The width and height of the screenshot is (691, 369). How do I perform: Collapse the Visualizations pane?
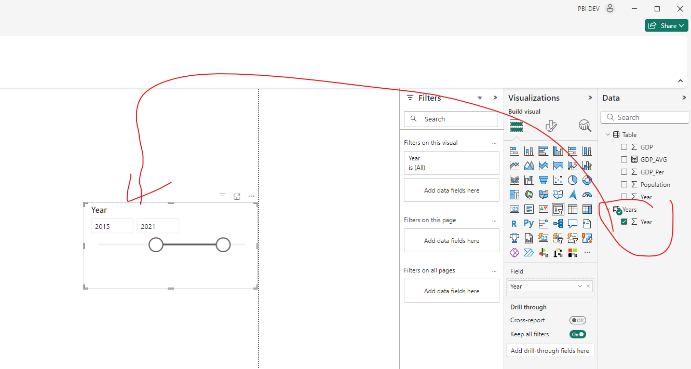pyautogui.click(x=590, y=98)
